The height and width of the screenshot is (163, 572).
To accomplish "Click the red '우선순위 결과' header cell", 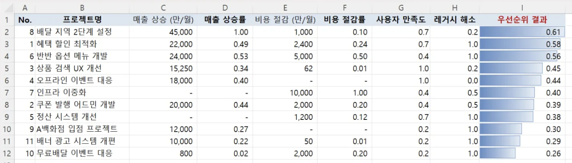I will (523, 20).
